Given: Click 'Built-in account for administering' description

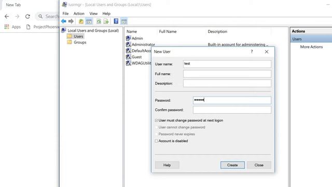Looking at the screenshot, I should pos(238,45).
